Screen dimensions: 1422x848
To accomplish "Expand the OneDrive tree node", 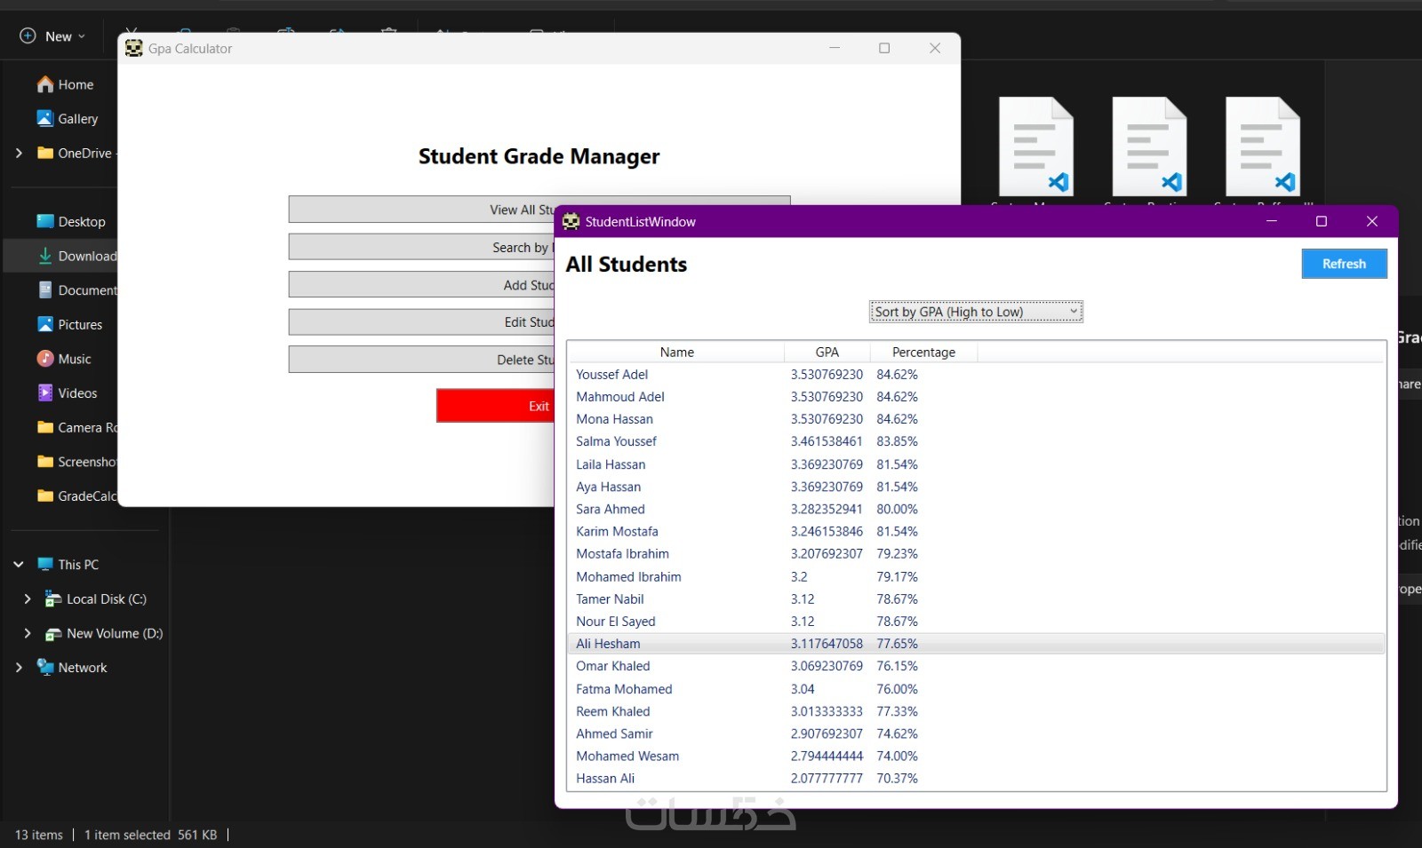I will tap(19, 153).
